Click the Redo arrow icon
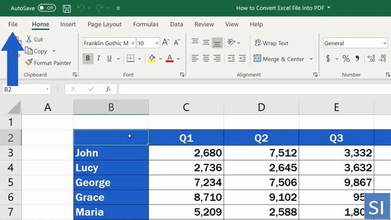Viewport: 391px width, 220px height. [100, 8]
